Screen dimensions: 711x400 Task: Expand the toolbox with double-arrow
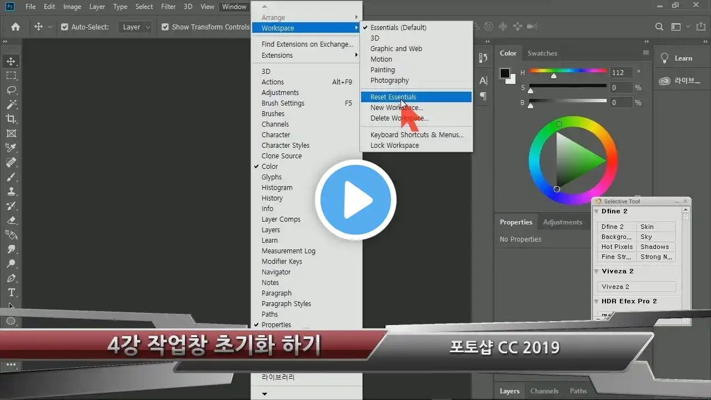pyautogui.click(x=6, y=42)
